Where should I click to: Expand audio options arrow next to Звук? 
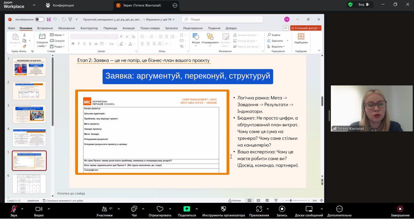tap(22, 209)
